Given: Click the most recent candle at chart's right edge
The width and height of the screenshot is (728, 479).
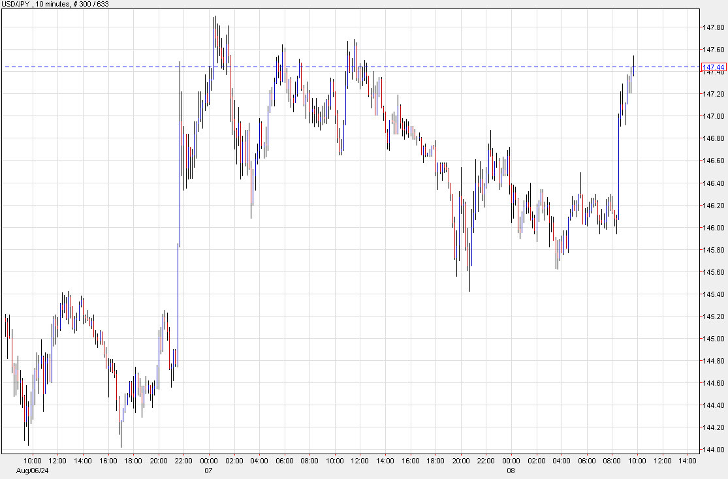Looking at the screenshot, I should [633, 65].
